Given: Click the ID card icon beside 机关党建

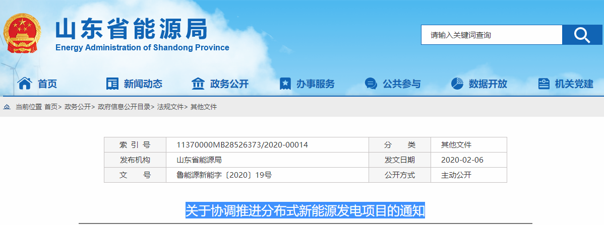Looking at the screenshot, I should [544, 84].
